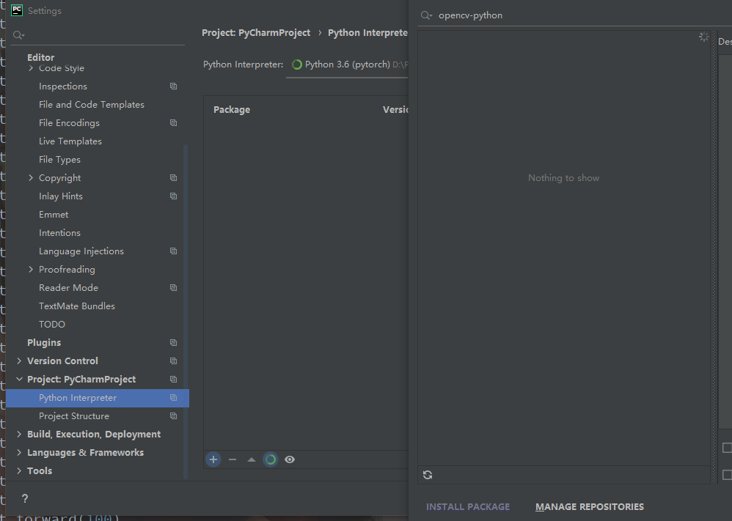Click the settings search magnifier icon

click(x=18, y=35)
